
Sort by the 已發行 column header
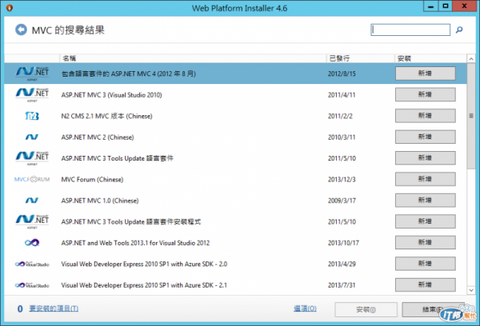coord(360,58)
